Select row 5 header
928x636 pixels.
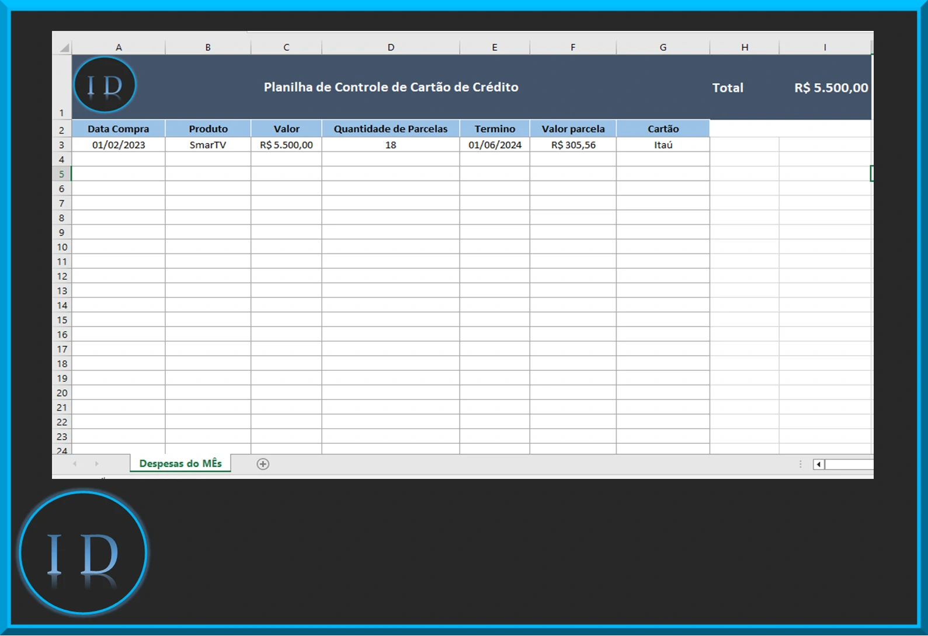click(x=62, y=174)
